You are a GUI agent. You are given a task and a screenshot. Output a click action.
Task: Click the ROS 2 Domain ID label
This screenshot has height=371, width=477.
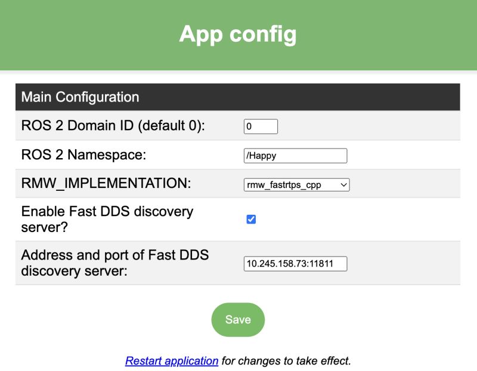click(x=113, y=125)
